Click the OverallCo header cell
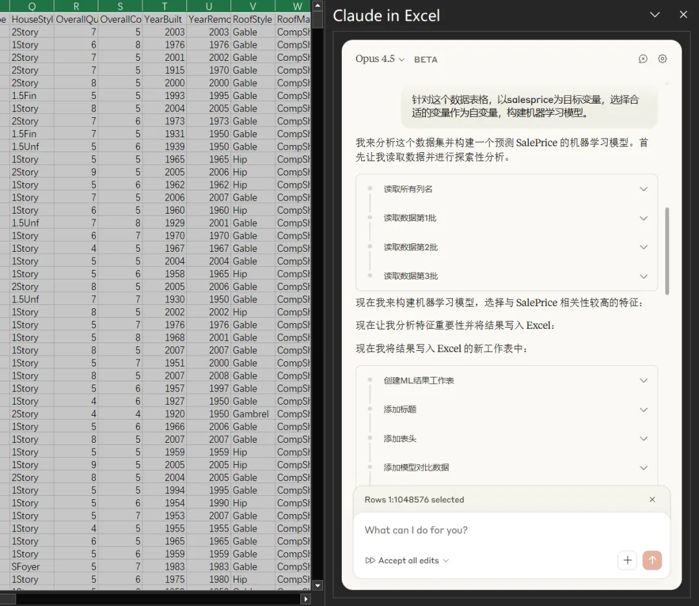 tap(120, 19)
